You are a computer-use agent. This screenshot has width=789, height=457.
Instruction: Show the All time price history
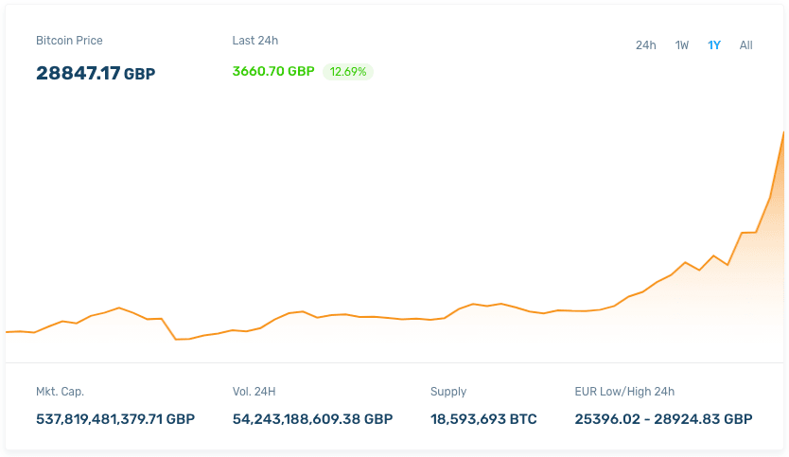point(746,45)
